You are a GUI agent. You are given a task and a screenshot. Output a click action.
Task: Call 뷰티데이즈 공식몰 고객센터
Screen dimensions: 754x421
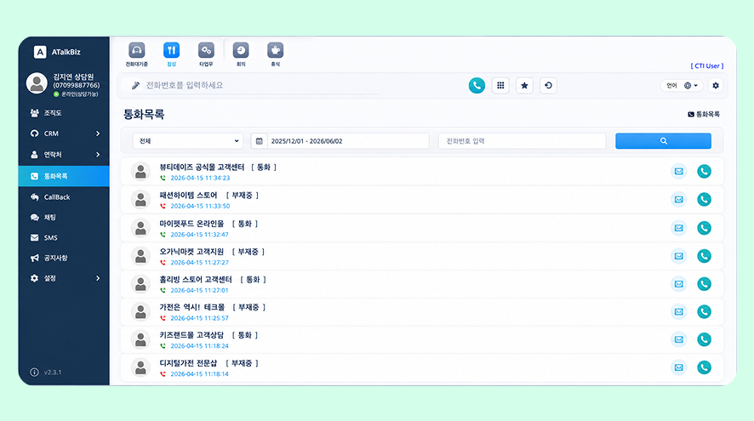point(704,172)
